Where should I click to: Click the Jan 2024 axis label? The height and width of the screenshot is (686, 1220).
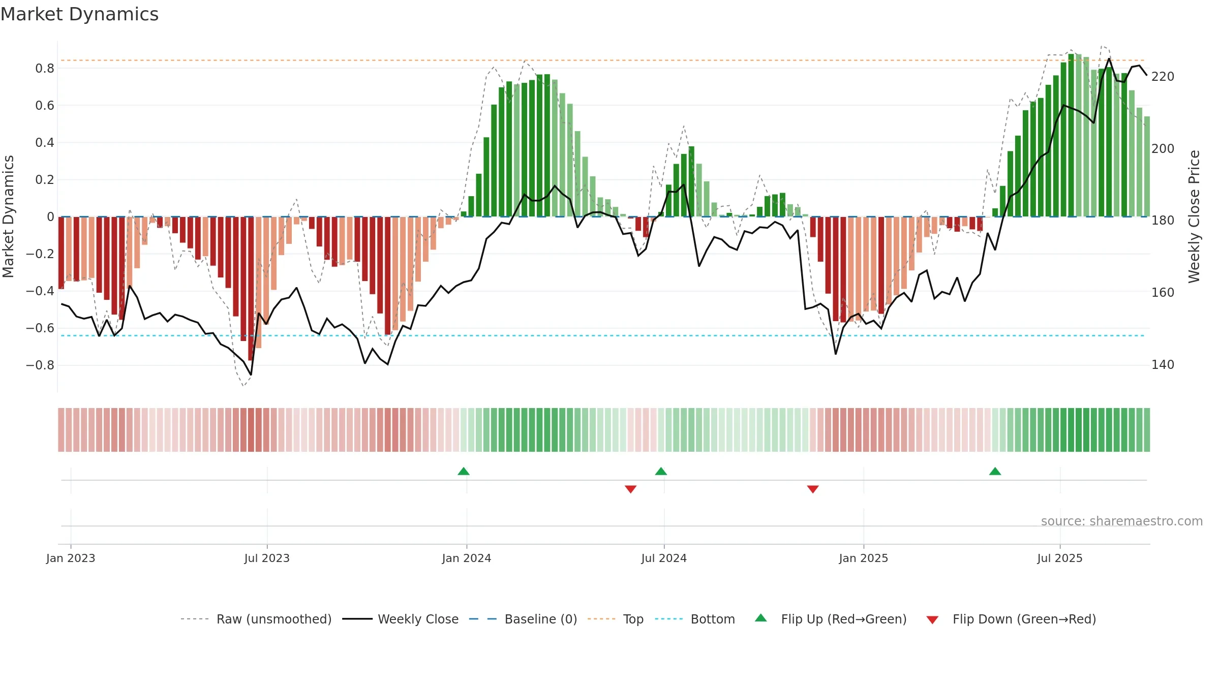pos(467,558)
